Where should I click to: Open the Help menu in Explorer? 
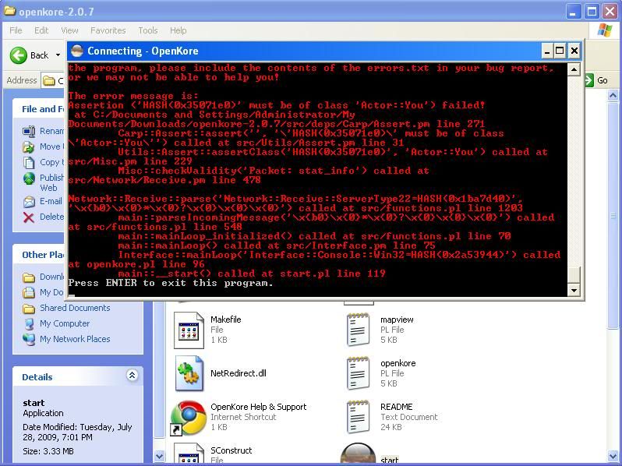178,30
